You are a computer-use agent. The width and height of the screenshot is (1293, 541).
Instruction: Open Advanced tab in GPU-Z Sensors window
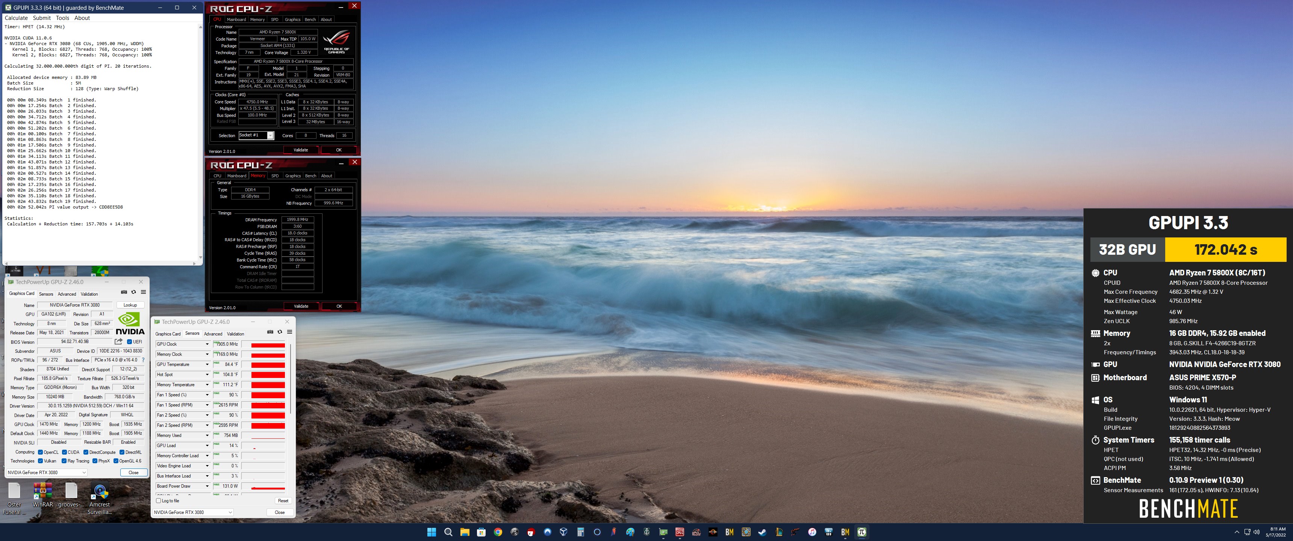tap(213, 334)
